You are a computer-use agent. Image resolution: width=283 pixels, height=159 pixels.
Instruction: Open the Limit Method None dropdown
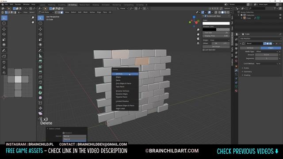coord(267,64)
